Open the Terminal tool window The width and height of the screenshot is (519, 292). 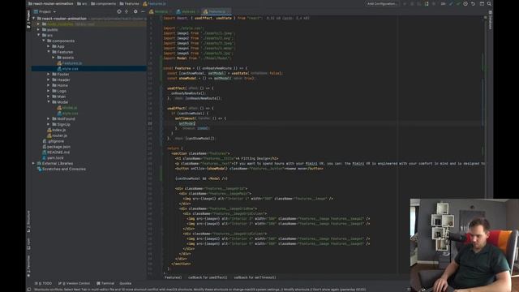coord(105,283)
